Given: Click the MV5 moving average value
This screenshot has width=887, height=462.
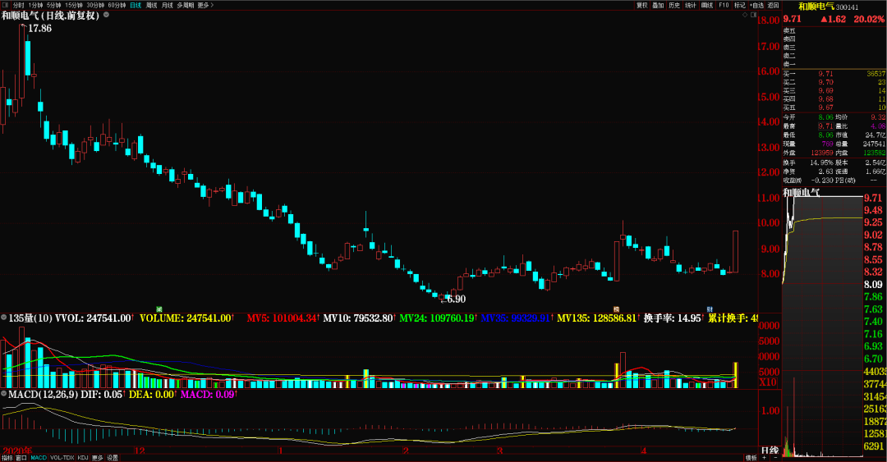Looking at the screenshot, I should click(282, 318).
